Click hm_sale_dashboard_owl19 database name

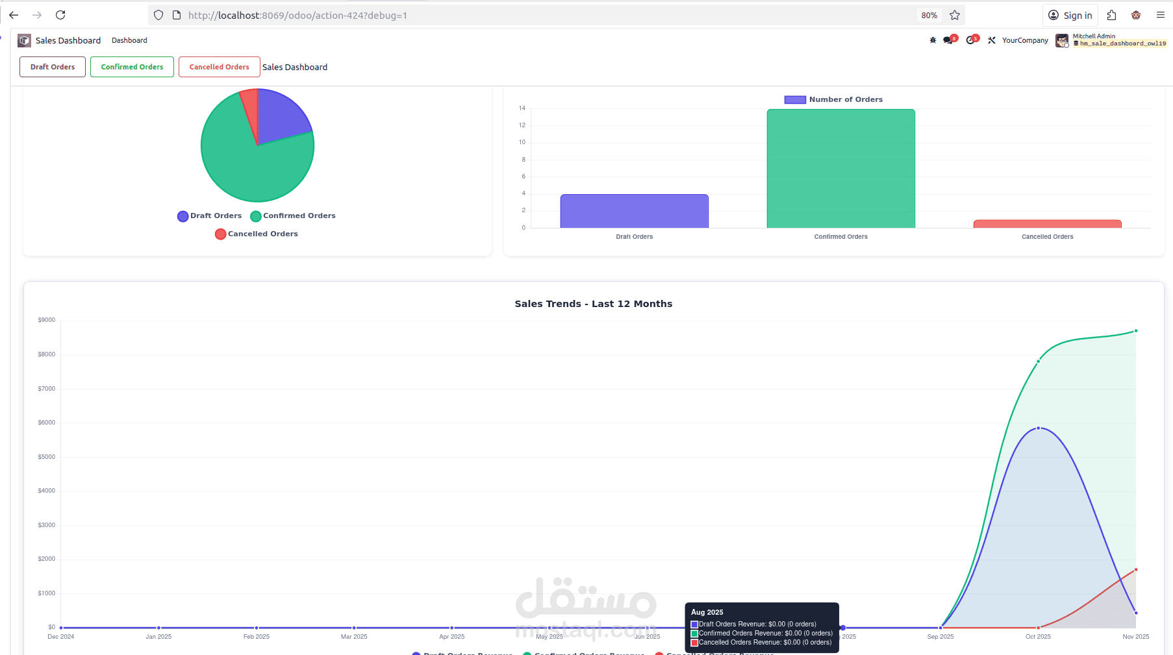(x=1122, y=44)
